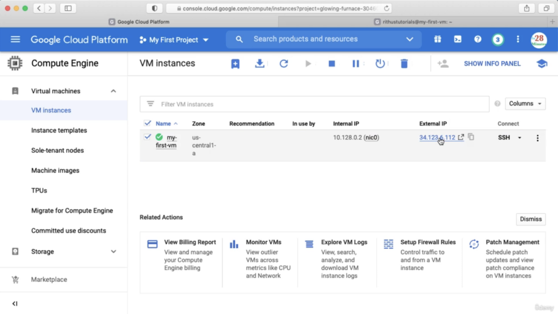Open TPUs page
The image size is (558, 314).
[39, 191]
